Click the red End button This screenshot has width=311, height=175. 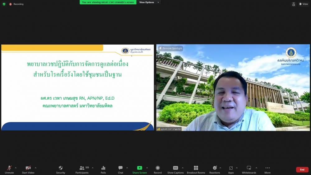[302, 170]
